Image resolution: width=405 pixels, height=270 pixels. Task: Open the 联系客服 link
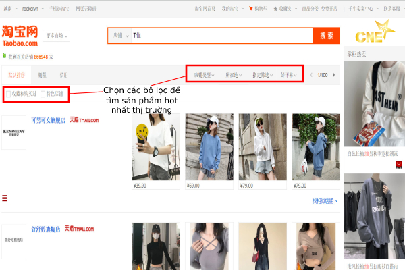click(x=391, y=9)
